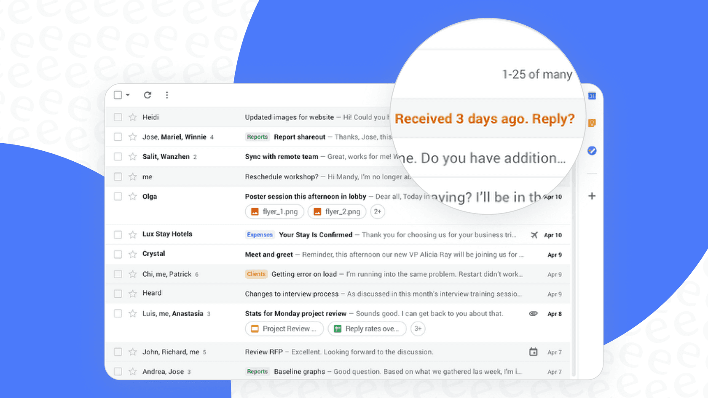This screenshot has height=398, width=708.
Task: Click calendar event icon on Review RFP row
Action: [x=534, y=352]
